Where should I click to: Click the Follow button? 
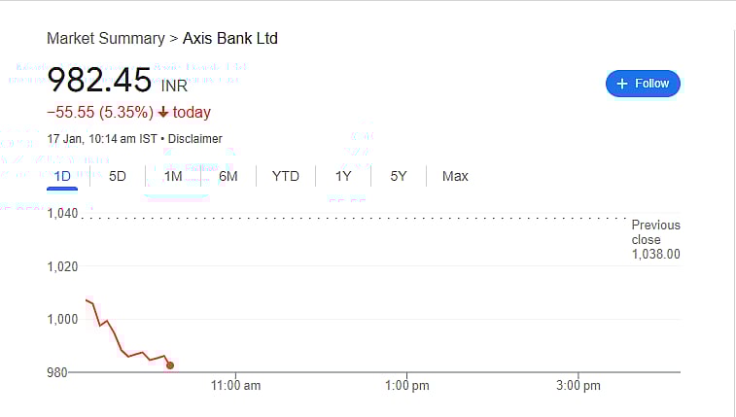(643, 84)
